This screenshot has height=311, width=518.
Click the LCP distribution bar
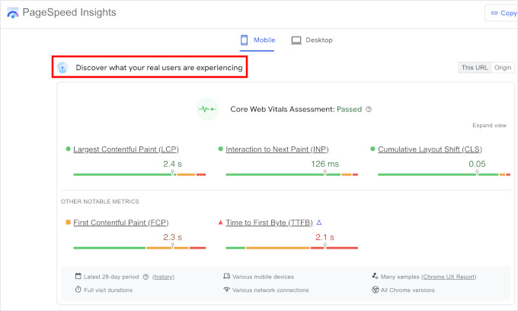tap(139, 174)
